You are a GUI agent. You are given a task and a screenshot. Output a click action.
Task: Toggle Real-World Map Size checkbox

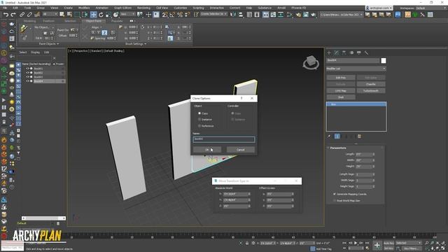click(335, 201)
